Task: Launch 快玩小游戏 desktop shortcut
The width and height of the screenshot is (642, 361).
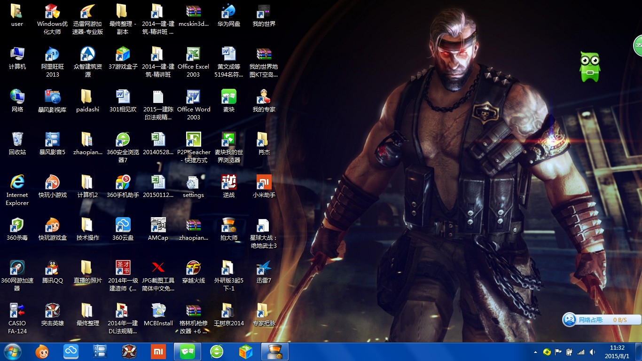Action: 52,187
